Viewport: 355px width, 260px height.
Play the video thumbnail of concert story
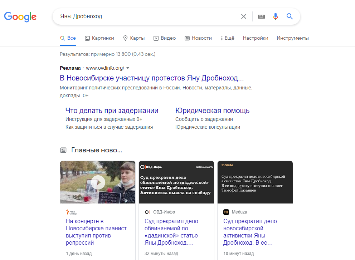(x=98, y=182)
